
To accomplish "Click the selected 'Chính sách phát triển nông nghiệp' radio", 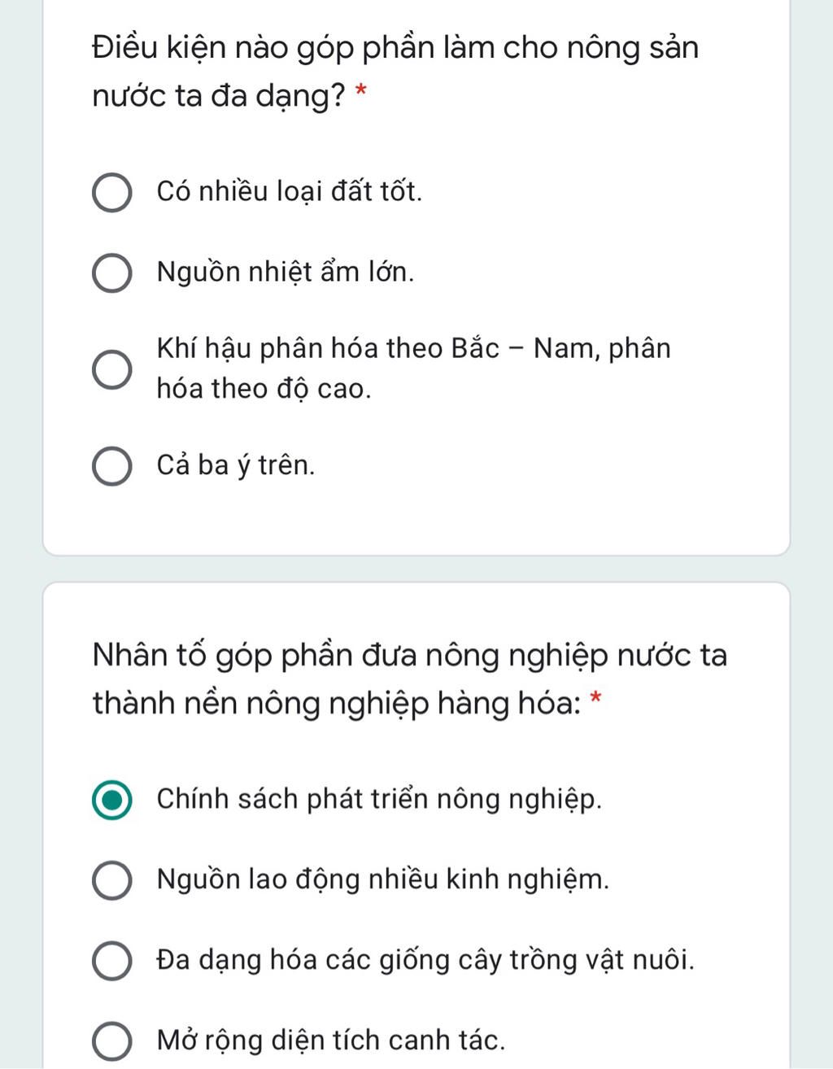I will [111, 801].
